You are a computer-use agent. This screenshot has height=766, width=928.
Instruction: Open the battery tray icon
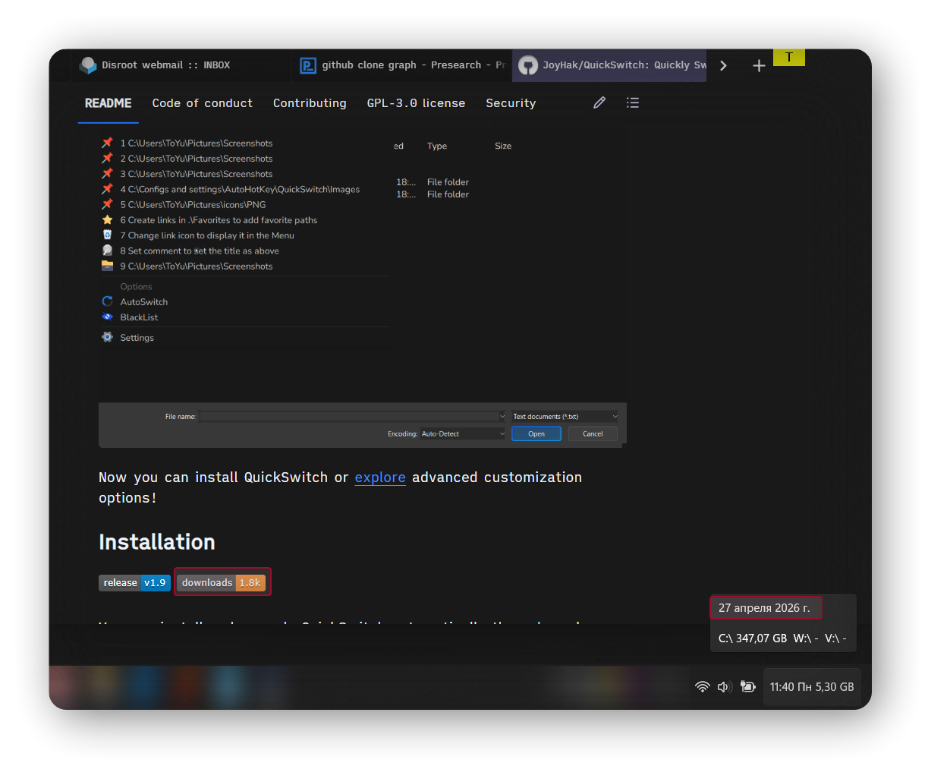[748, 687]
